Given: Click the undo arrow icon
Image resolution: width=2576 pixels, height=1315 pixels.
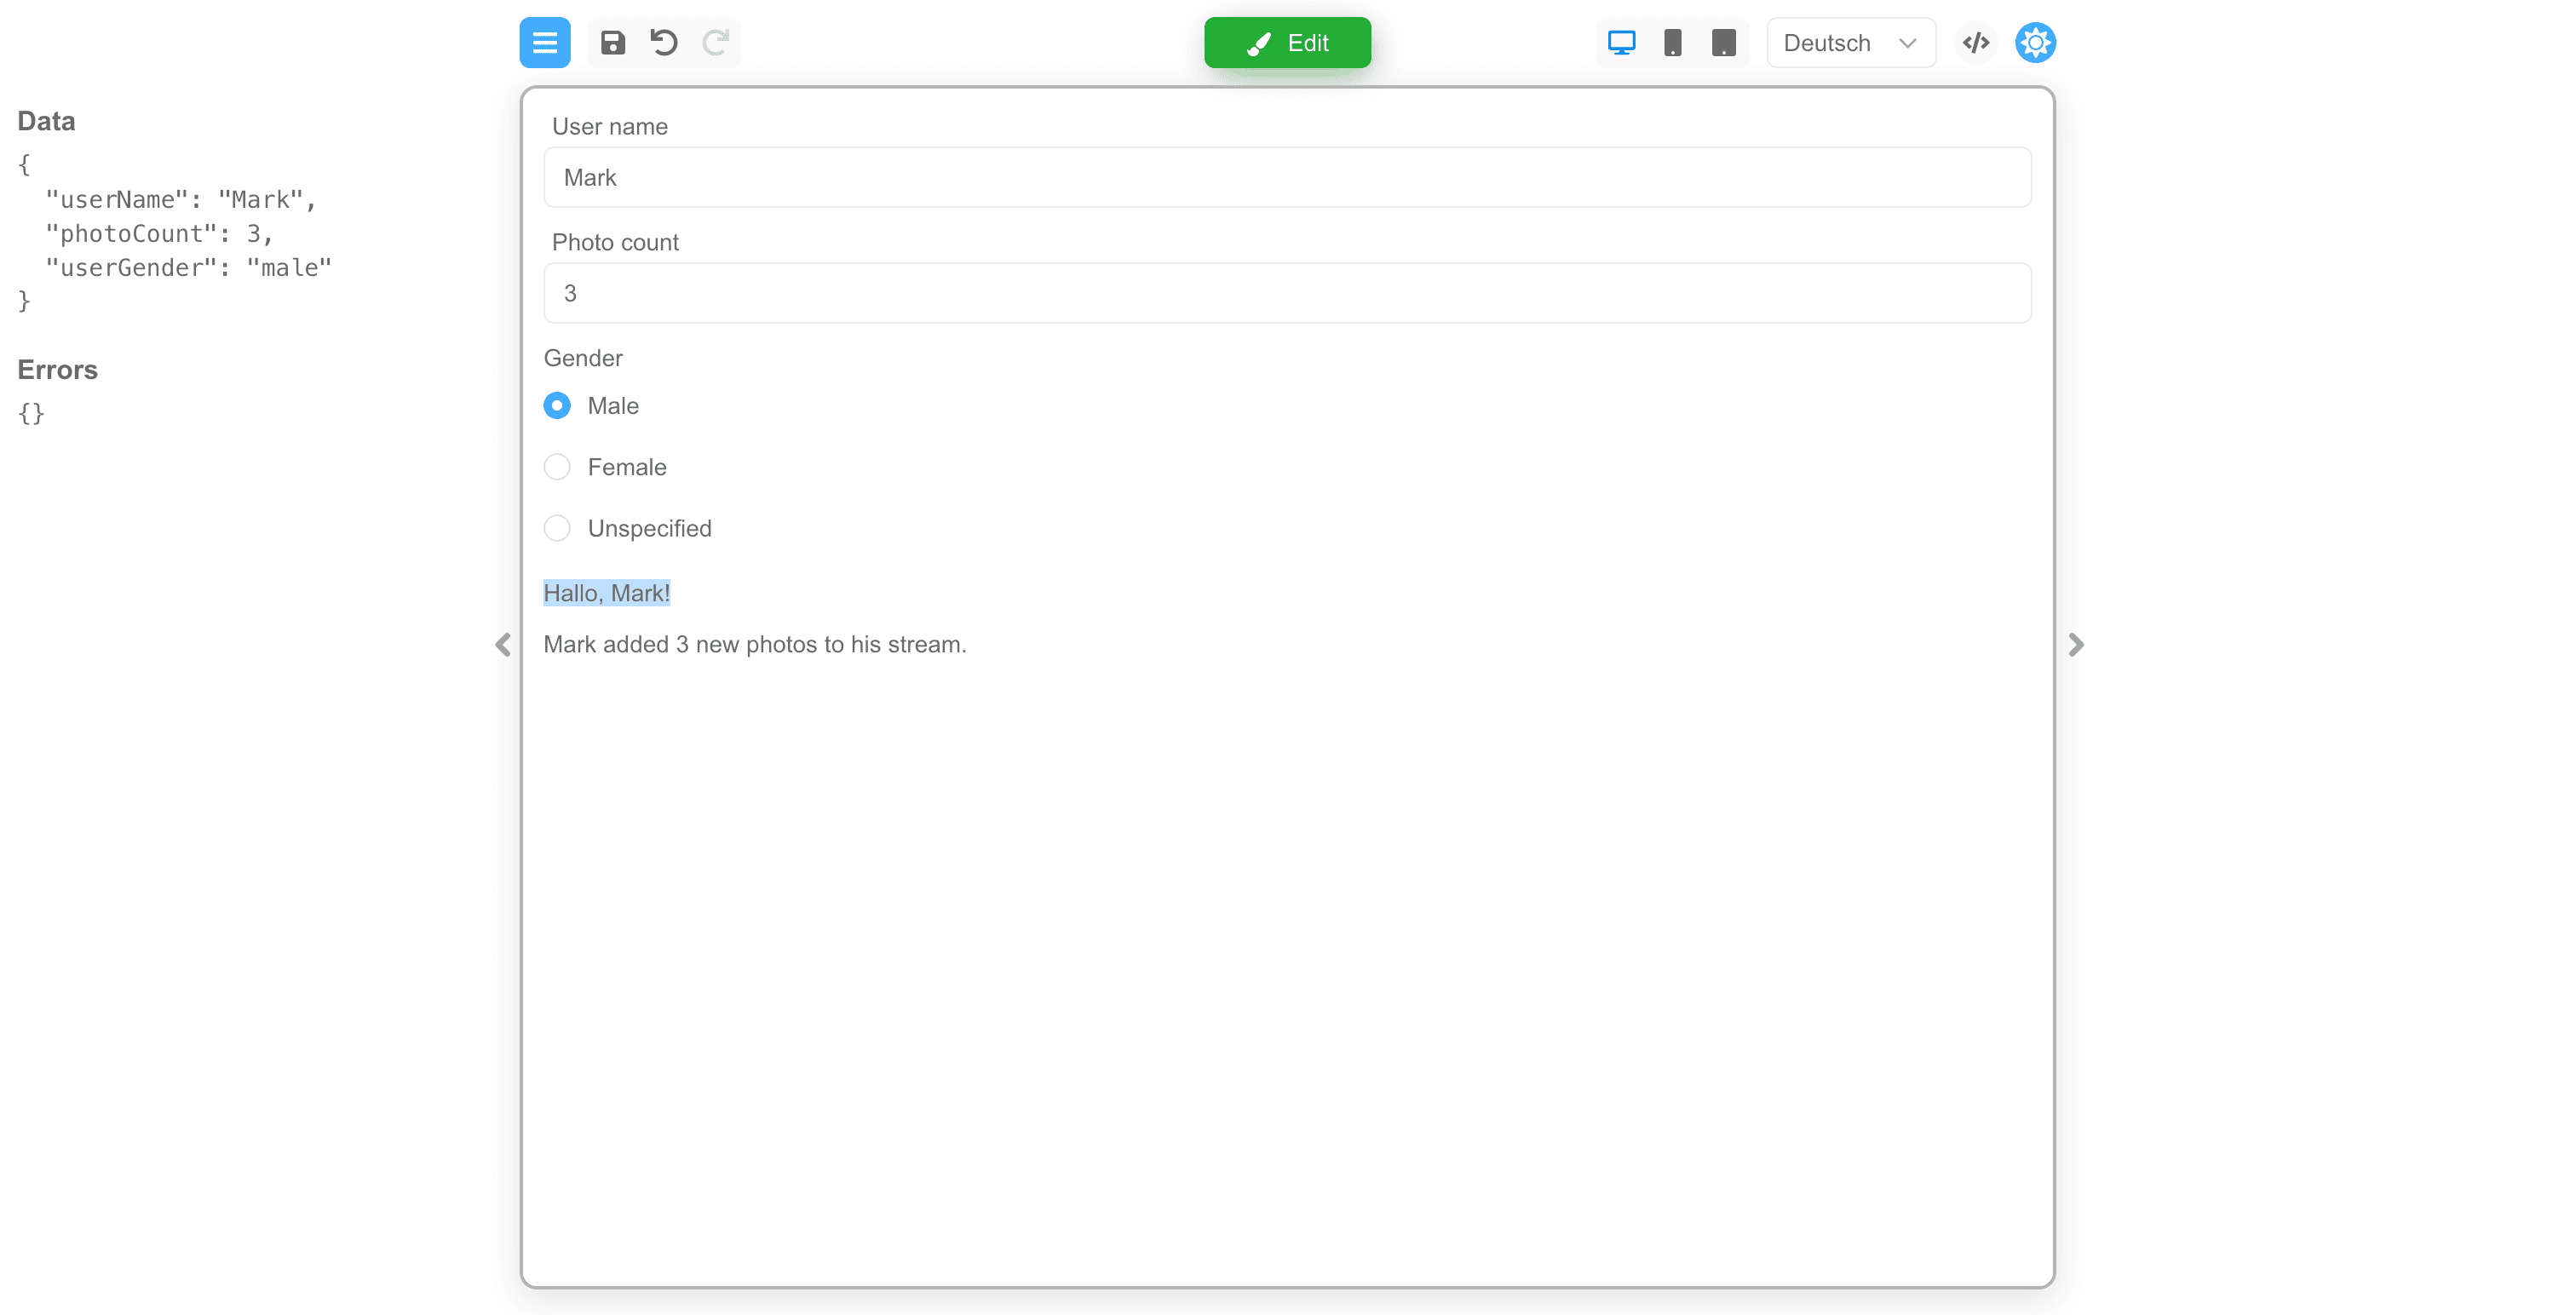Looking at the screenshot, I should [x=664, y=43].
